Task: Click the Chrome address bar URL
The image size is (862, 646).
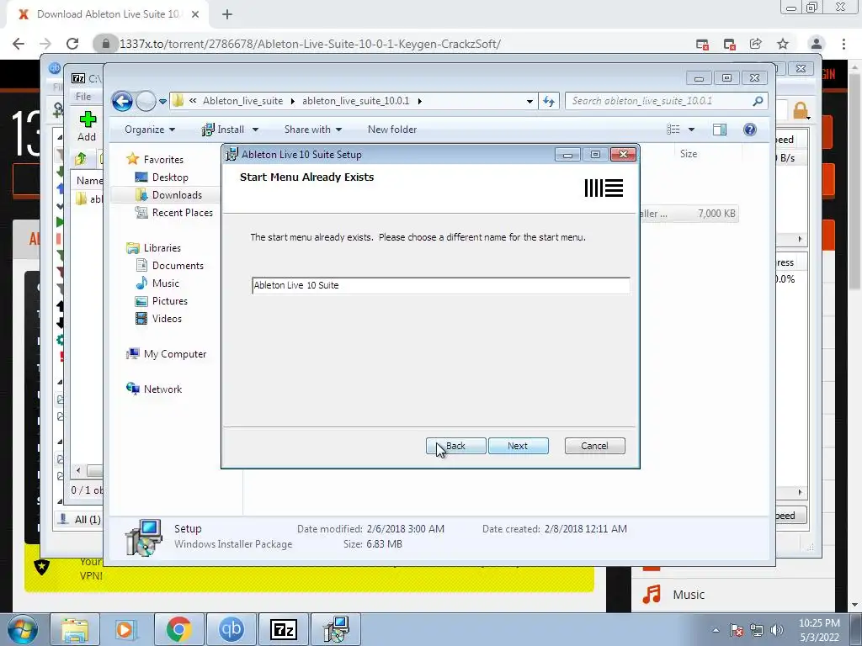Action: coord(310,44)
